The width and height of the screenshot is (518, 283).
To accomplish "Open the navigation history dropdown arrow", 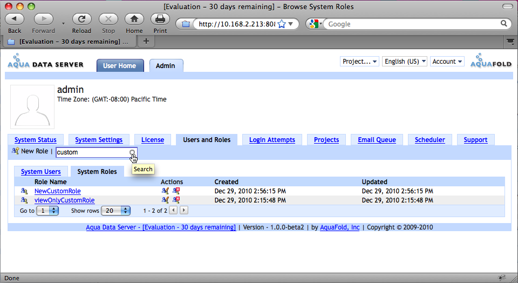I will point(63,24).
